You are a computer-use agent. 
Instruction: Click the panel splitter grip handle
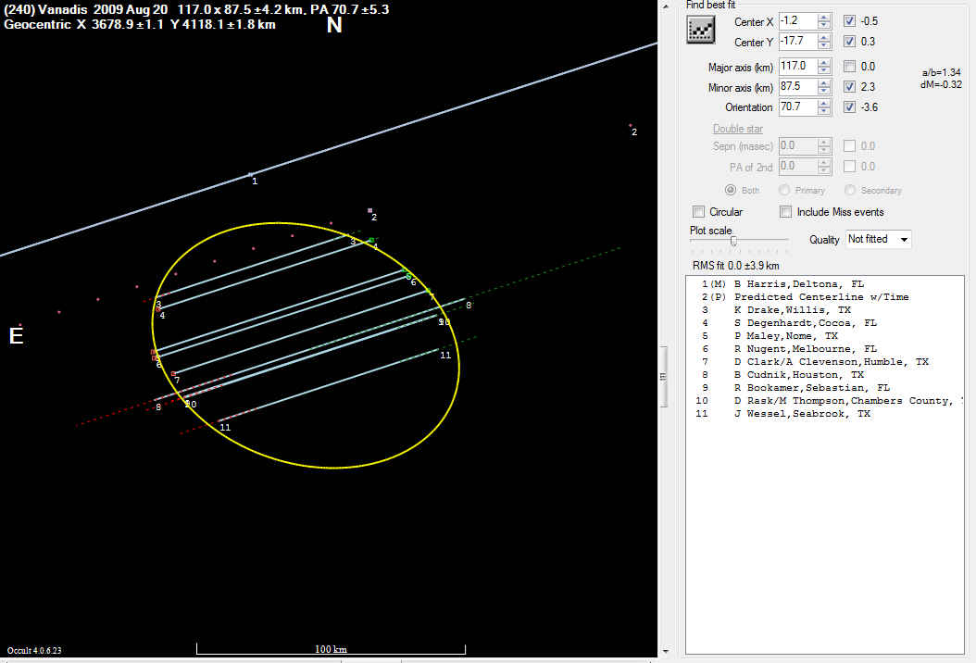coord(663,376)
